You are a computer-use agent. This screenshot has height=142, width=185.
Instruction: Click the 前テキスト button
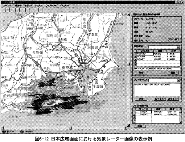[x=160, y=99]
